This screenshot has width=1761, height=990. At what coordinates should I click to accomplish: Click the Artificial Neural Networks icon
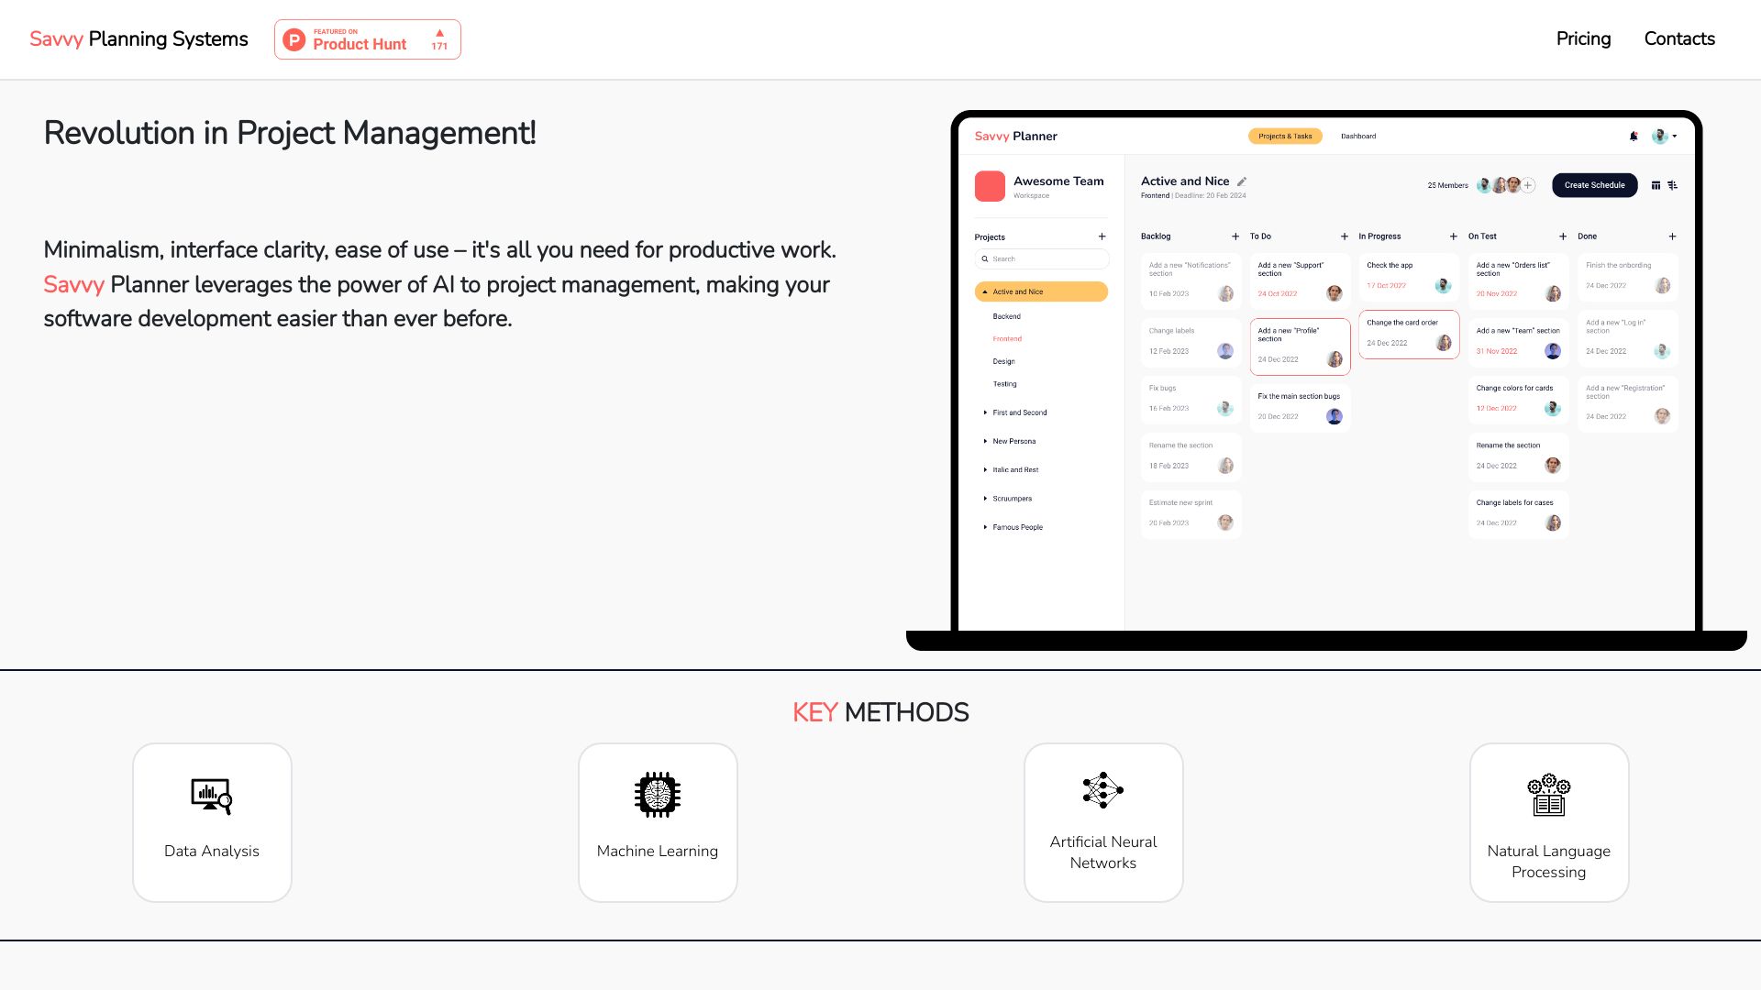(1103, 792)
